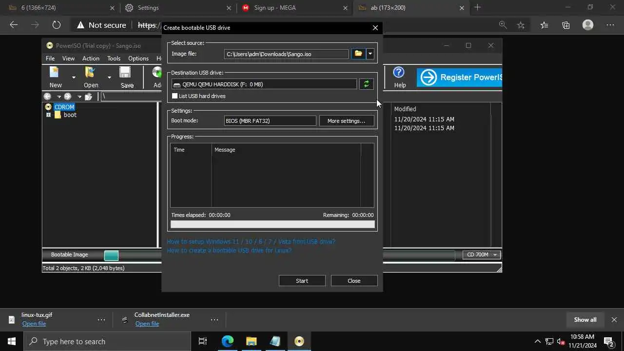624x351 pixels.
Task: Expand the Open button dropdown arrow
Action: pos(109,77)
